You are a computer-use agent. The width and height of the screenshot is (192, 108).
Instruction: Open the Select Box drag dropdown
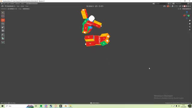click(26, 9)
